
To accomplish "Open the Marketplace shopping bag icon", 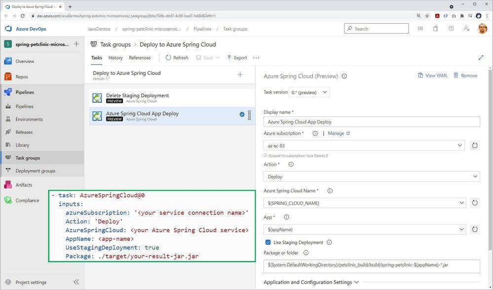I will coord(435,29).
